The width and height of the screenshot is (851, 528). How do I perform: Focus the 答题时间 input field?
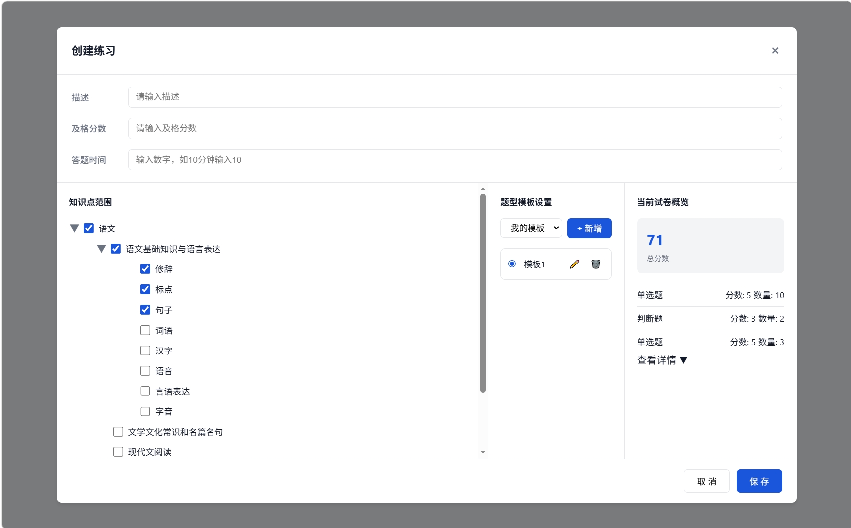tap(455, 160)
